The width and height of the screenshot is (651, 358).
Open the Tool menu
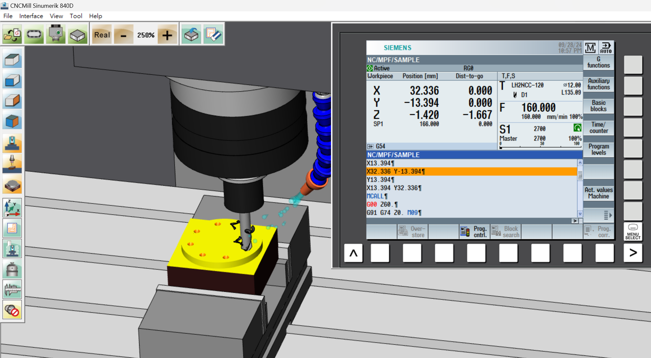click(x=76, y=16)
